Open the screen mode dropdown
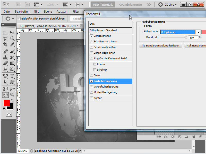This screenshot has width=206, height=154. 83,5
